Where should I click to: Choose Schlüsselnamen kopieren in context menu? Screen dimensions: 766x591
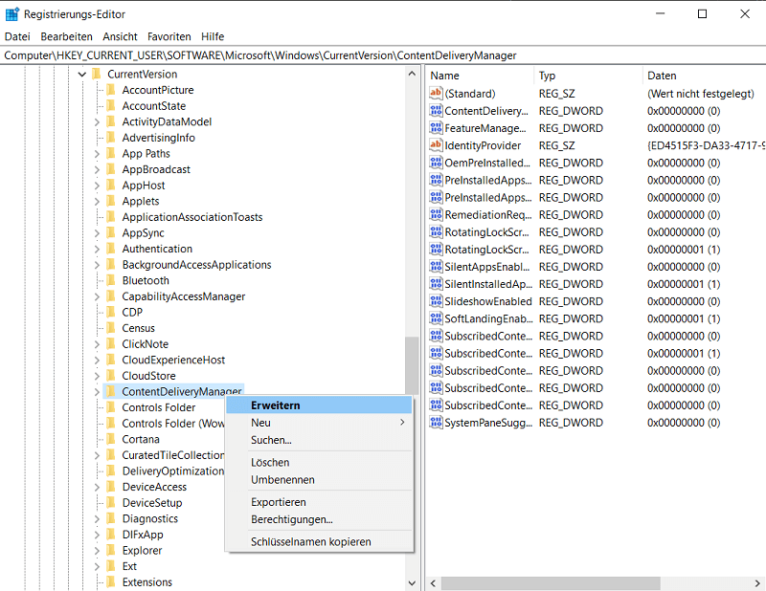click(x=319, y=541)
